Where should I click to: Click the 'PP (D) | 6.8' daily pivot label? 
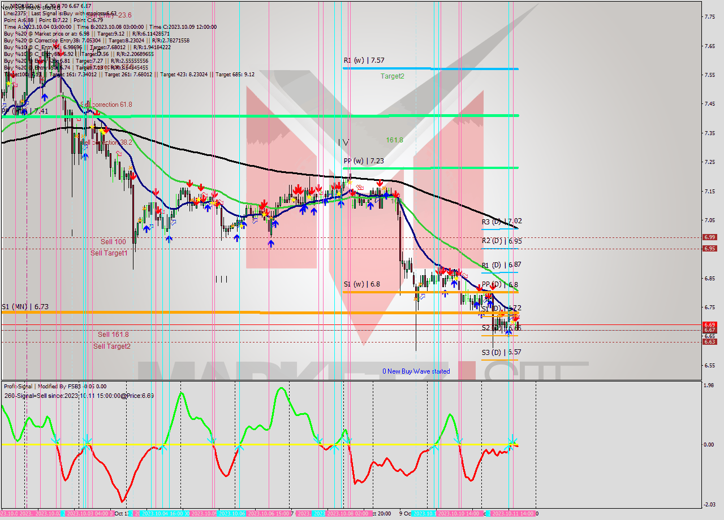(x=500, y=284)
